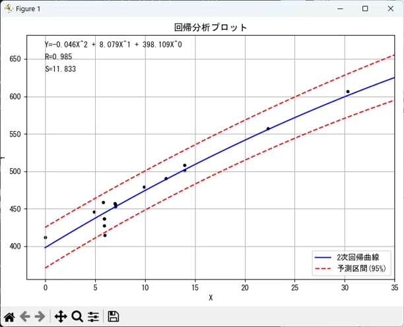Screen dimensions: 404x327
Task: Minimize the Figure 1 window
Action: pyautogui.click(x=341, y=9)
